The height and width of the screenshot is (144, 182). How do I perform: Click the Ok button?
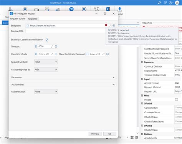point(110,134)
